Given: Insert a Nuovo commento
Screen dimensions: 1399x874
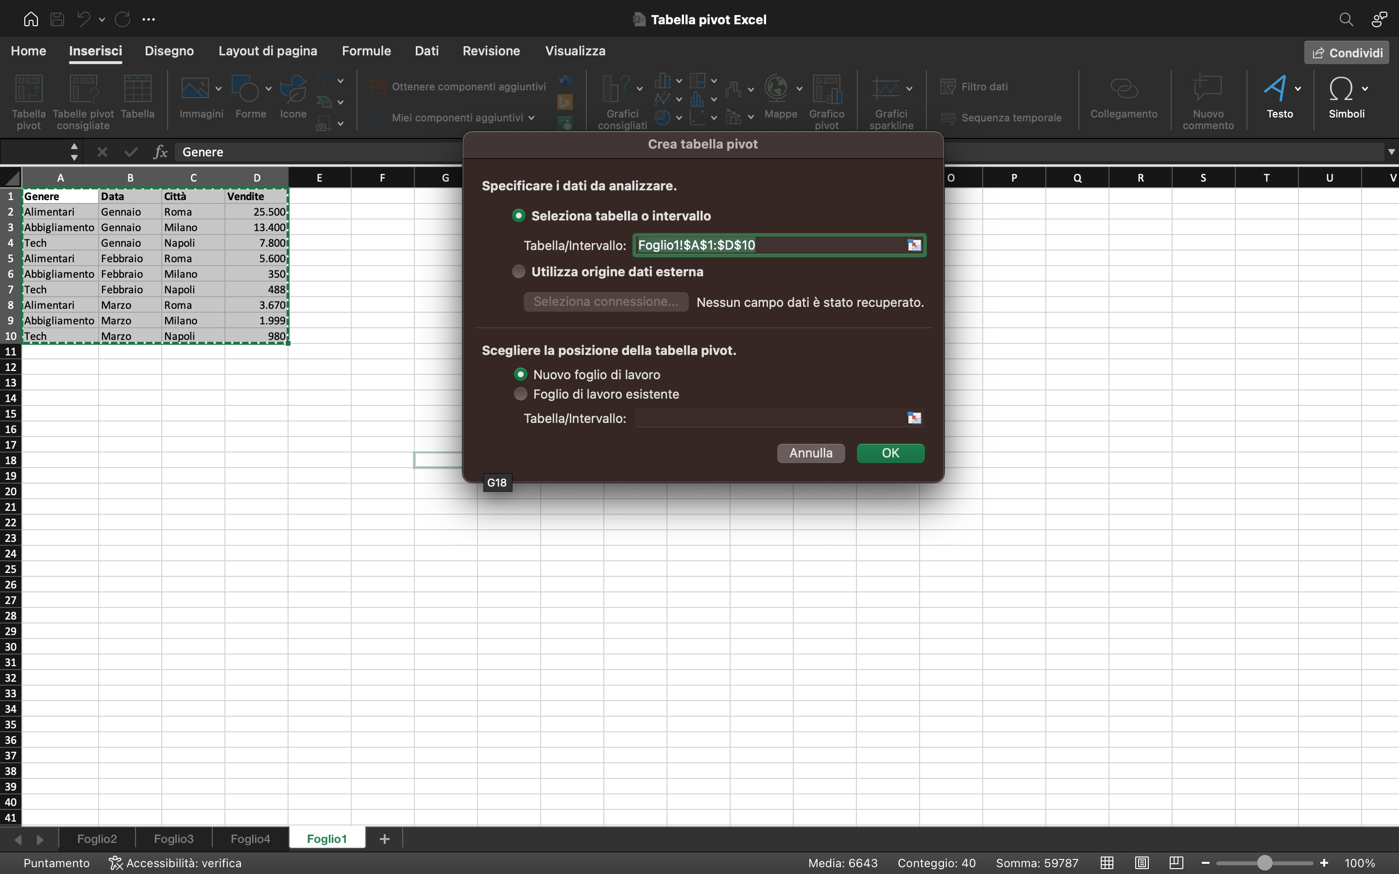Looking at the screenshot, I should click(1207, 101).
